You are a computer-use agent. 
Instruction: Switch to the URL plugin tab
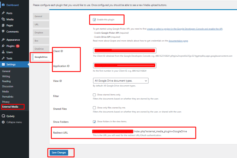click(x=41, y=24)
